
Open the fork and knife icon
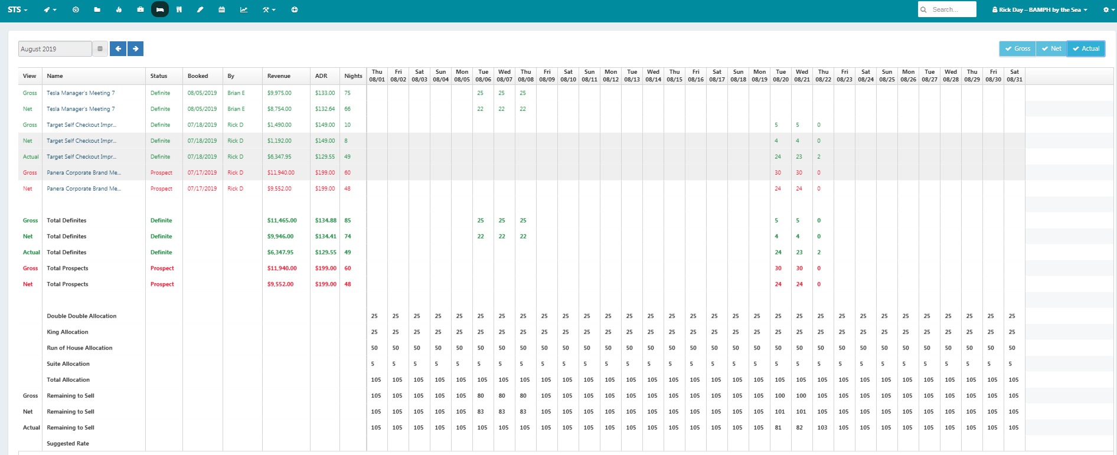[179, 9]
